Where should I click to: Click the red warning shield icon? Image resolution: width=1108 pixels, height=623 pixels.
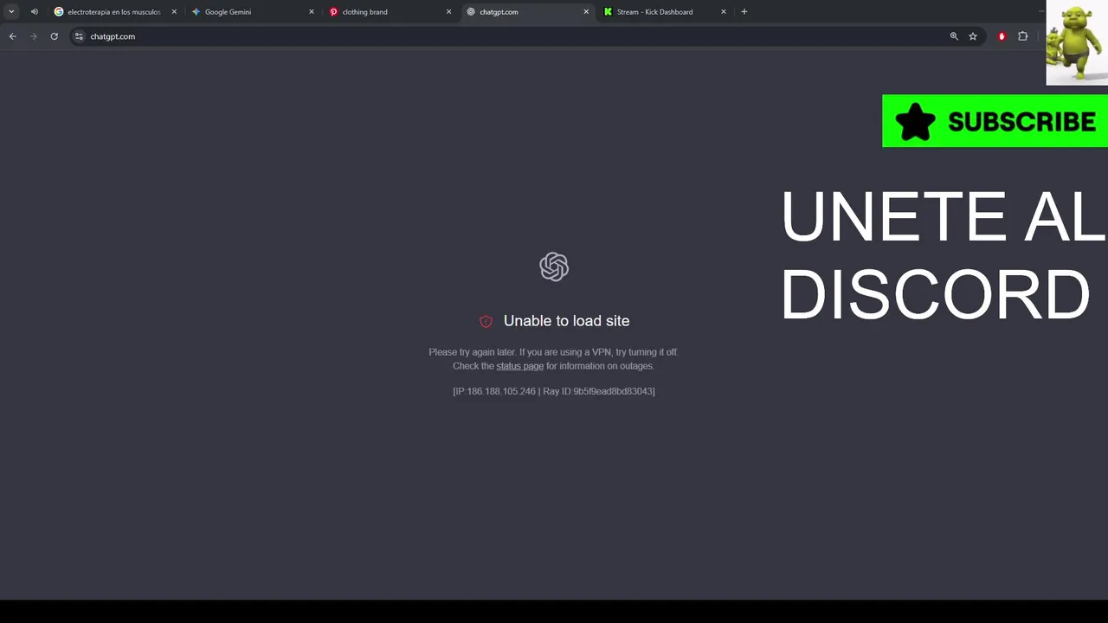(486, 321)
